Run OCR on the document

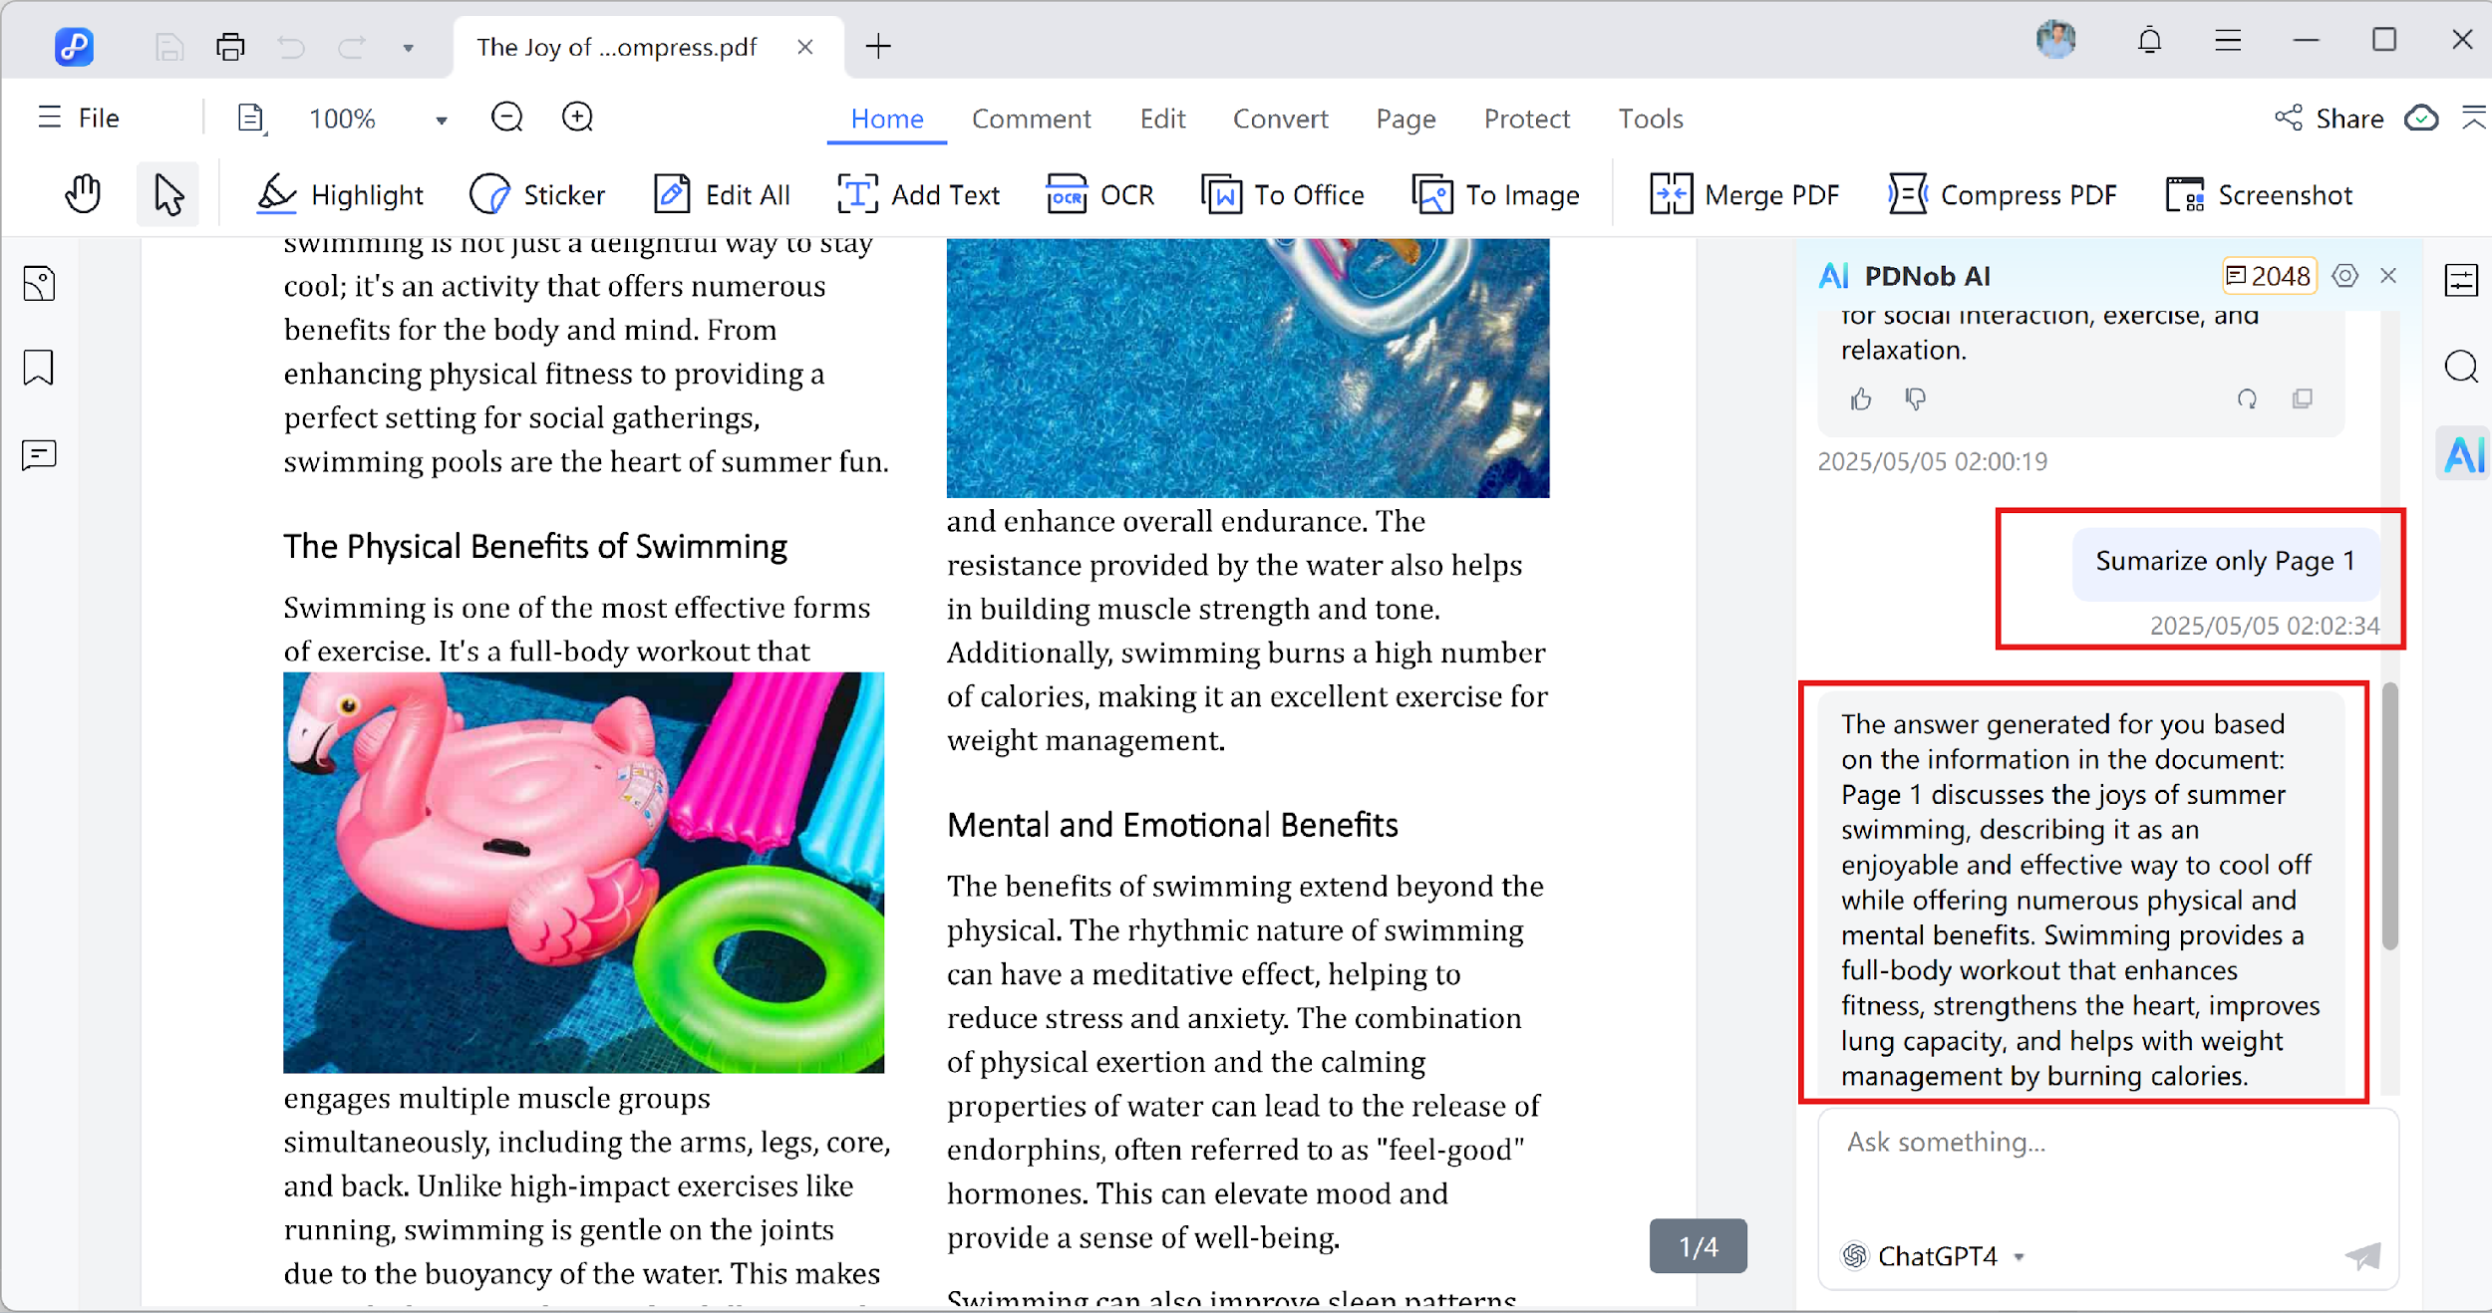tap(1099, 194)
